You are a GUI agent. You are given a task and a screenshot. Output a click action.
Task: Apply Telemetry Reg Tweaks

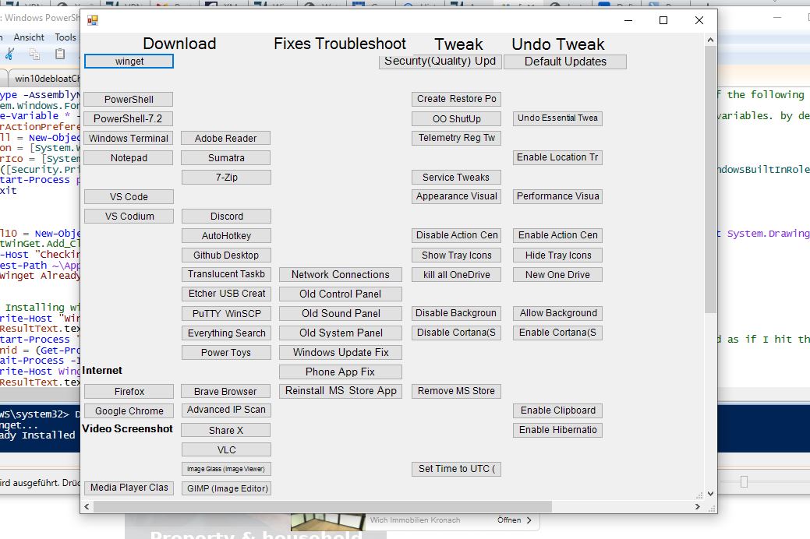456,138
